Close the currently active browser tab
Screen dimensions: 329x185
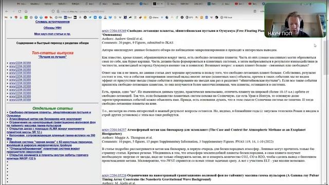(x=162, y=4)
